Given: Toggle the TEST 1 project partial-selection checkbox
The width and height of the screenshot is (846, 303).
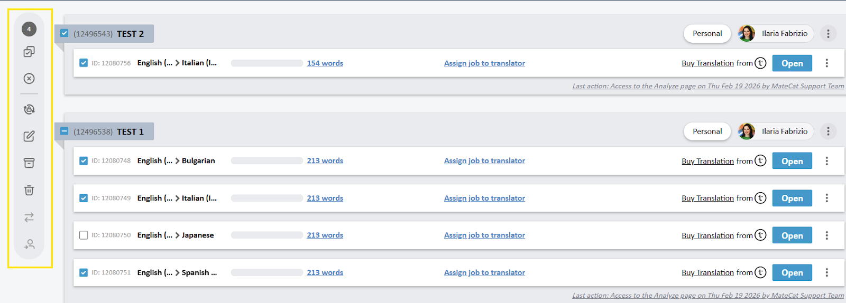Looking at the screenshot, I should (65, 131).
